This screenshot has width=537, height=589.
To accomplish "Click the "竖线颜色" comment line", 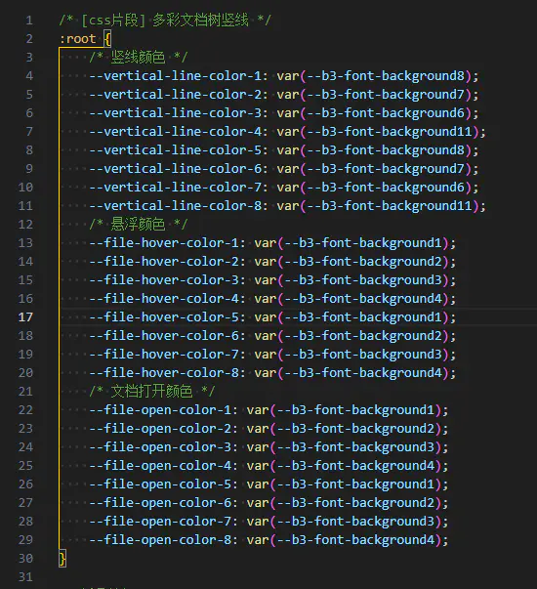I will coord(138,57).
